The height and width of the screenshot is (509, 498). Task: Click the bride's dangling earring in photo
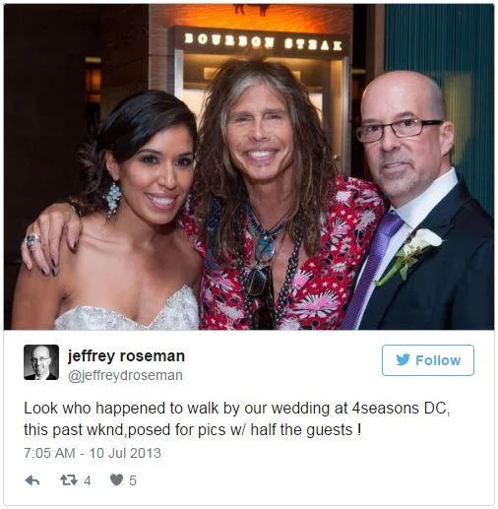point(112,200)
